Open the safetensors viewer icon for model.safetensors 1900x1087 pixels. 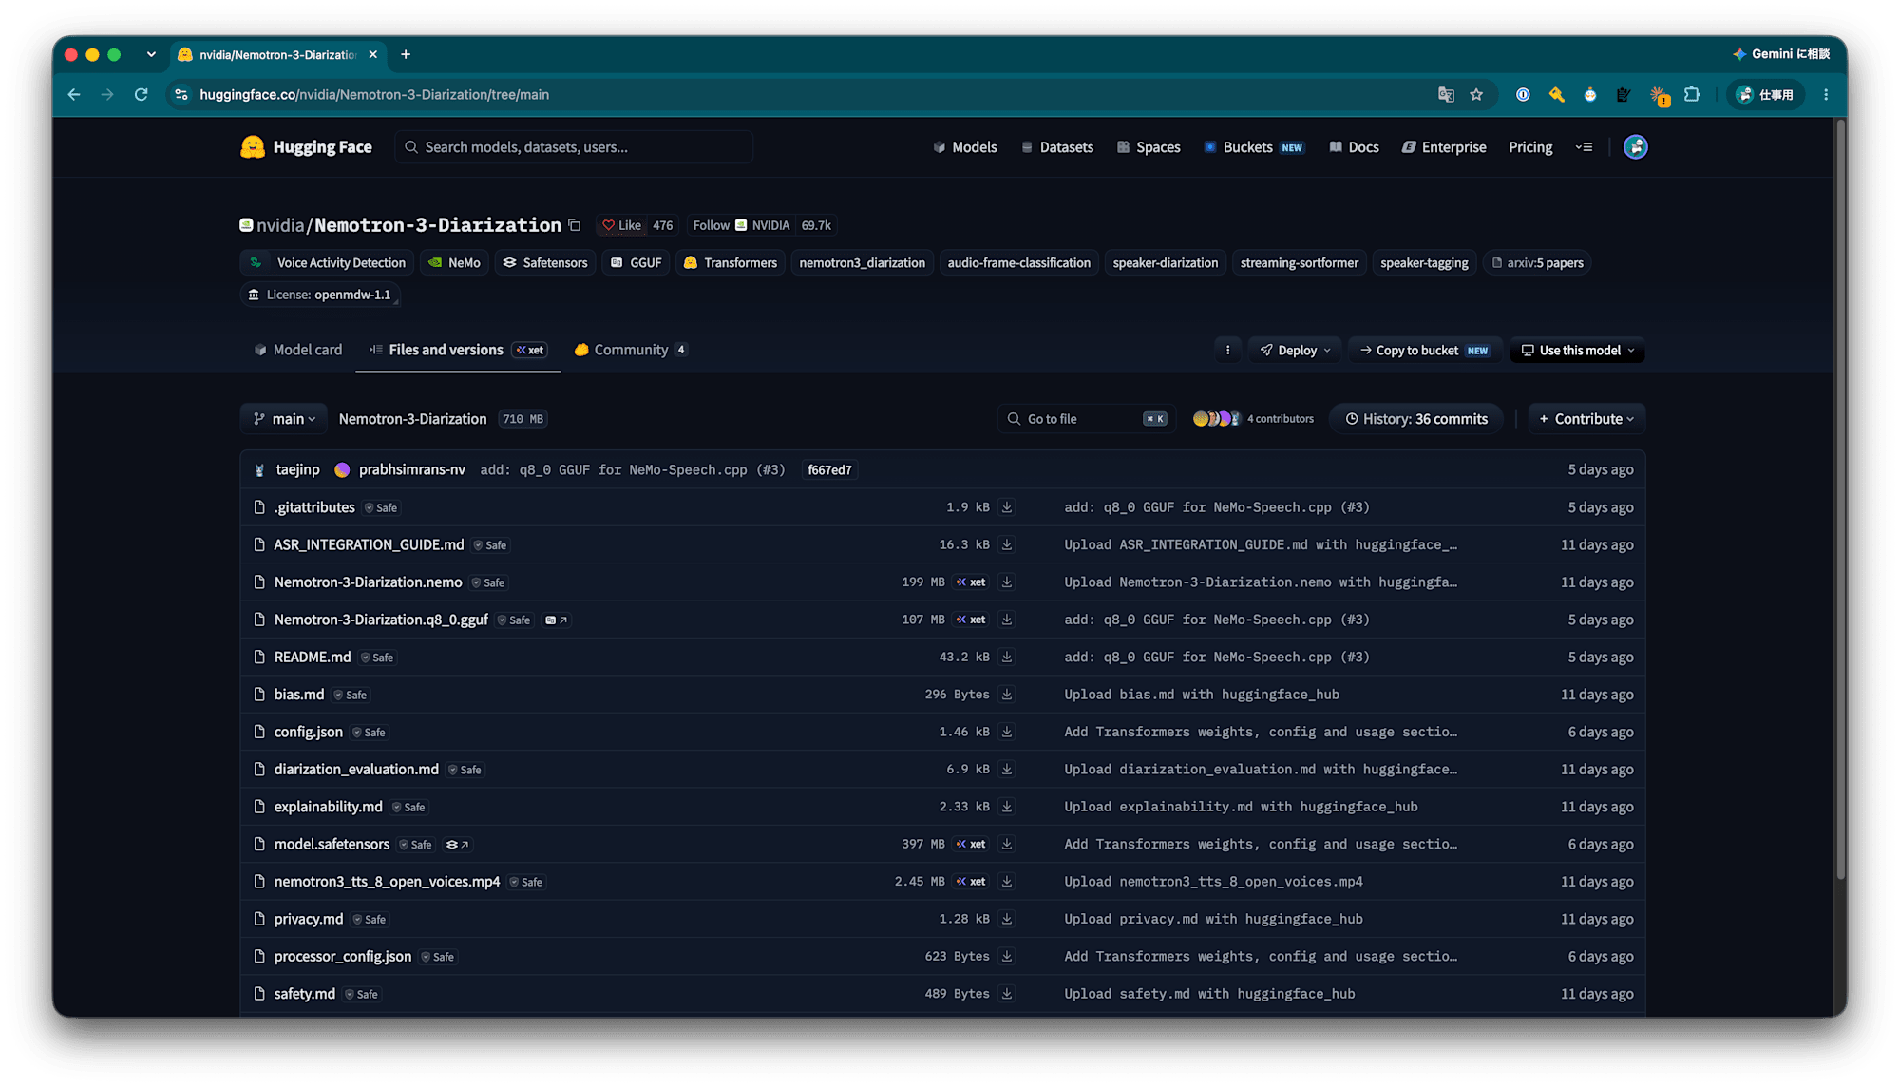tap(458, 845)
